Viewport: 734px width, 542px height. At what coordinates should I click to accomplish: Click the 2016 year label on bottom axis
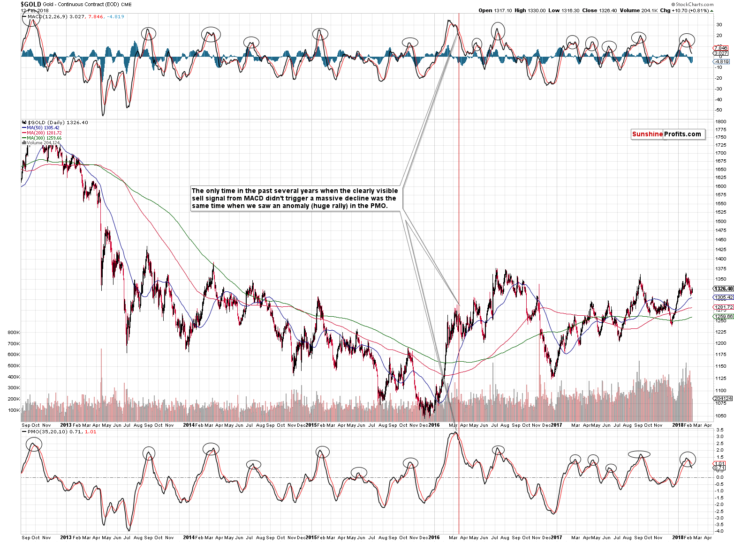[x=434, y=537]
